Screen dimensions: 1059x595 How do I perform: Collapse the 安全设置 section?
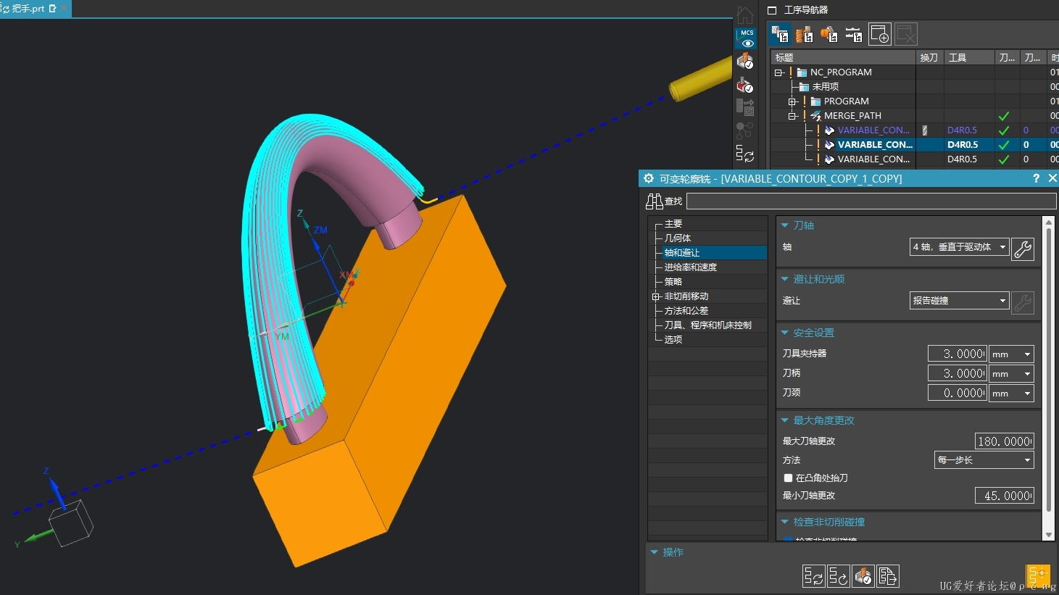click(x=784, y=333)
